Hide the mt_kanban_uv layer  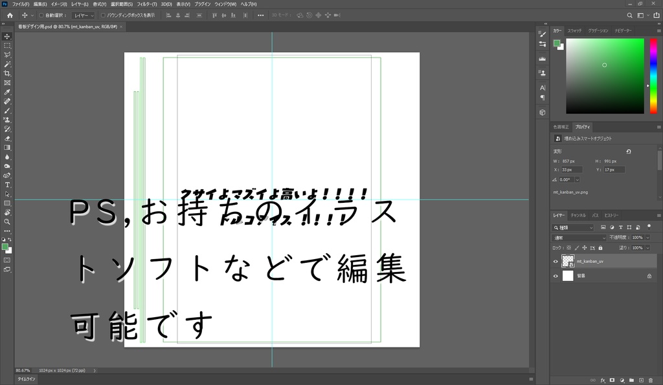pos(556,262)
